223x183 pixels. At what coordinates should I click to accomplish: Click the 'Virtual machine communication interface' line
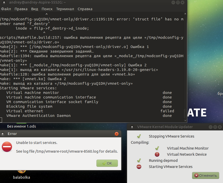click(51, 97)
